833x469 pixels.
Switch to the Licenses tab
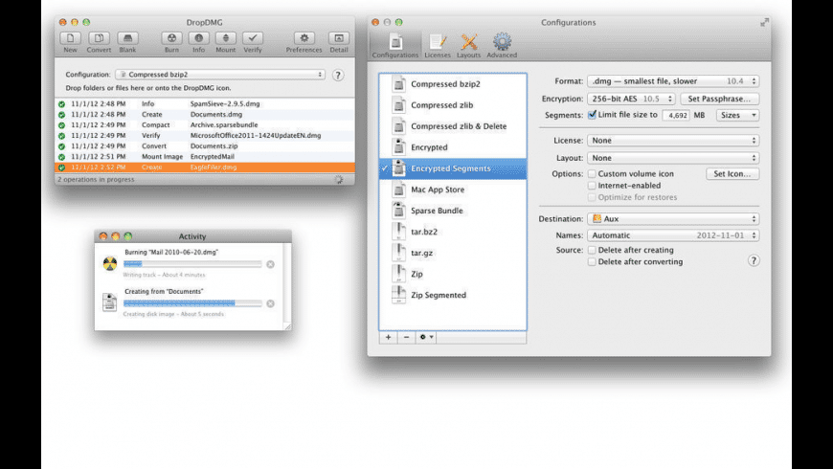pos(438,45)
